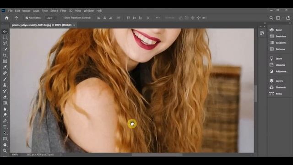The height and width of the screenshot is (165, 293).
Task: Open the Help menu
Action: tap(99, 11)
